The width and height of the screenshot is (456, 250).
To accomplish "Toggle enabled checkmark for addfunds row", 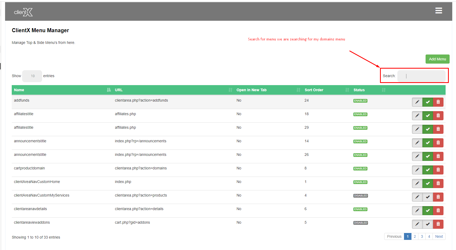I will [x=428, y=102].
